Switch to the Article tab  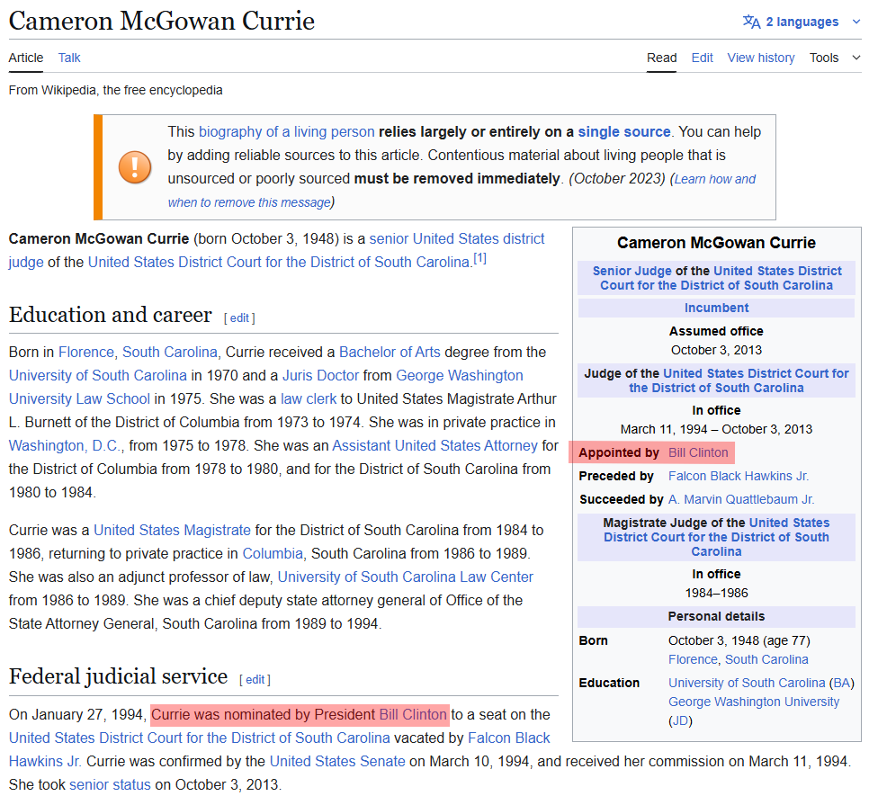point(26,58)
